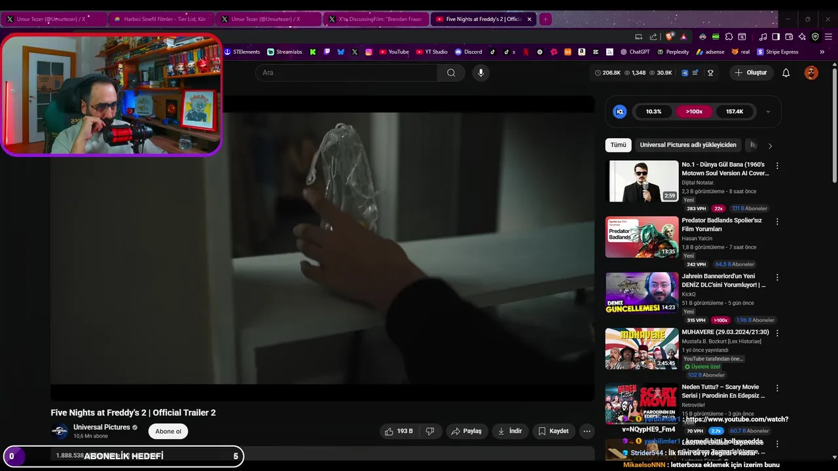Image resolution: width=838 pixels, height=471 pixels.
Task: Click the share page icon in address bar
Action: [x=653, y=37]
